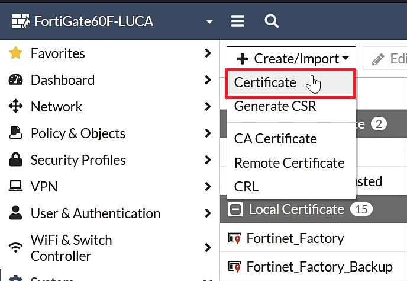407x281 pixels.
Task: Click the Dashboard gauge icon
Action: [x=15, y=79]
